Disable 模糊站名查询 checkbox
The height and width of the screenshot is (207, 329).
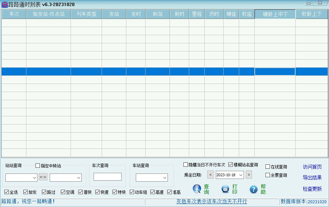click(231, 164)
